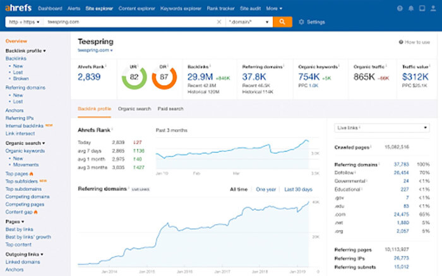Open the Live links dropdown
Image resolution: width=442 pixels, height=276 pixels.
point(381,128)
